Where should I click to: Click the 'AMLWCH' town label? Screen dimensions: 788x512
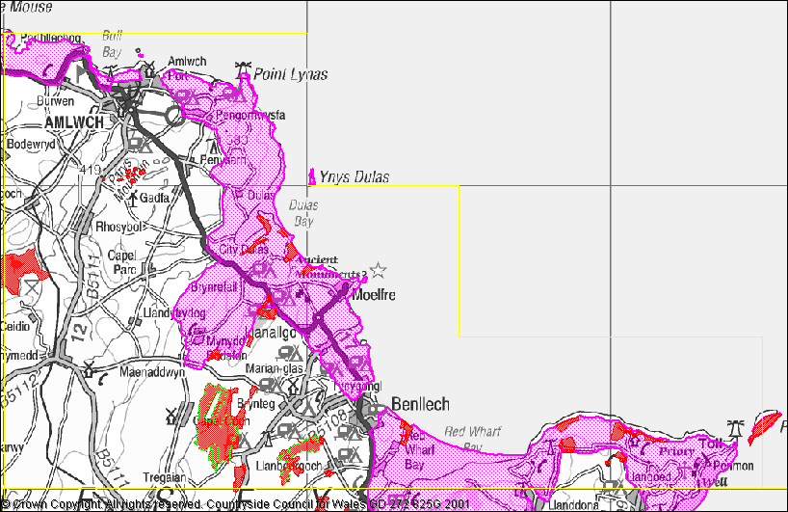(x=74, y=122)
